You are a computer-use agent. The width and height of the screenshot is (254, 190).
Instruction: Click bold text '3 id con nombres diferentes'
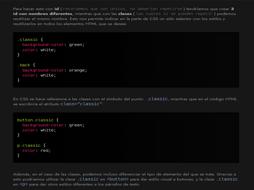point(124,11)
